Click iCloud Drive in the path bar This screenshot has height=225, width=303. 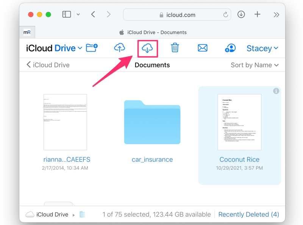click(52, 214)
